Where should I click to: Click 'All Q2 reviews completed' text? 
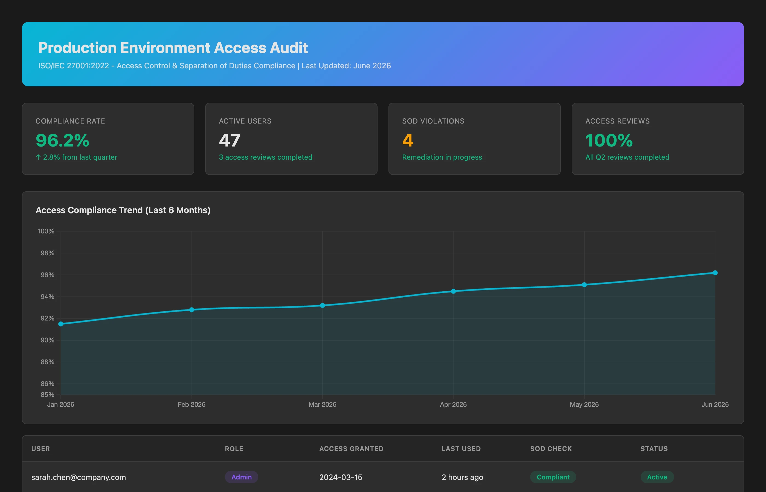click(x=627, y=157)
